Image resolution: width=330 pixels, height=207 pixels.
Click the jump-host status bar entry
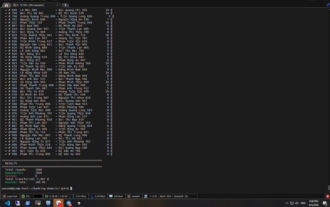coord(10,196)
